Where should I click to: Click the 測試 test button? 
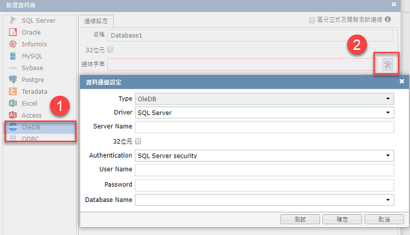point(300,219)
